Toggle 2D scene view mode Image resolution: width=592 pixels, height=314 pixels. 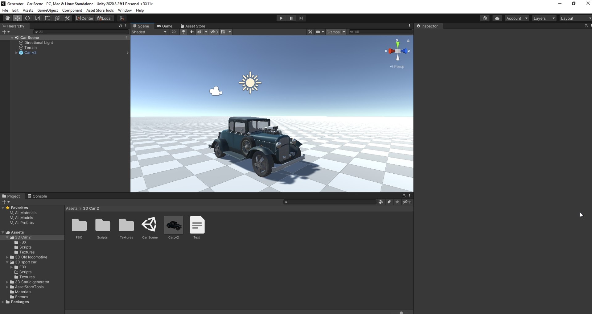[174, 32]
